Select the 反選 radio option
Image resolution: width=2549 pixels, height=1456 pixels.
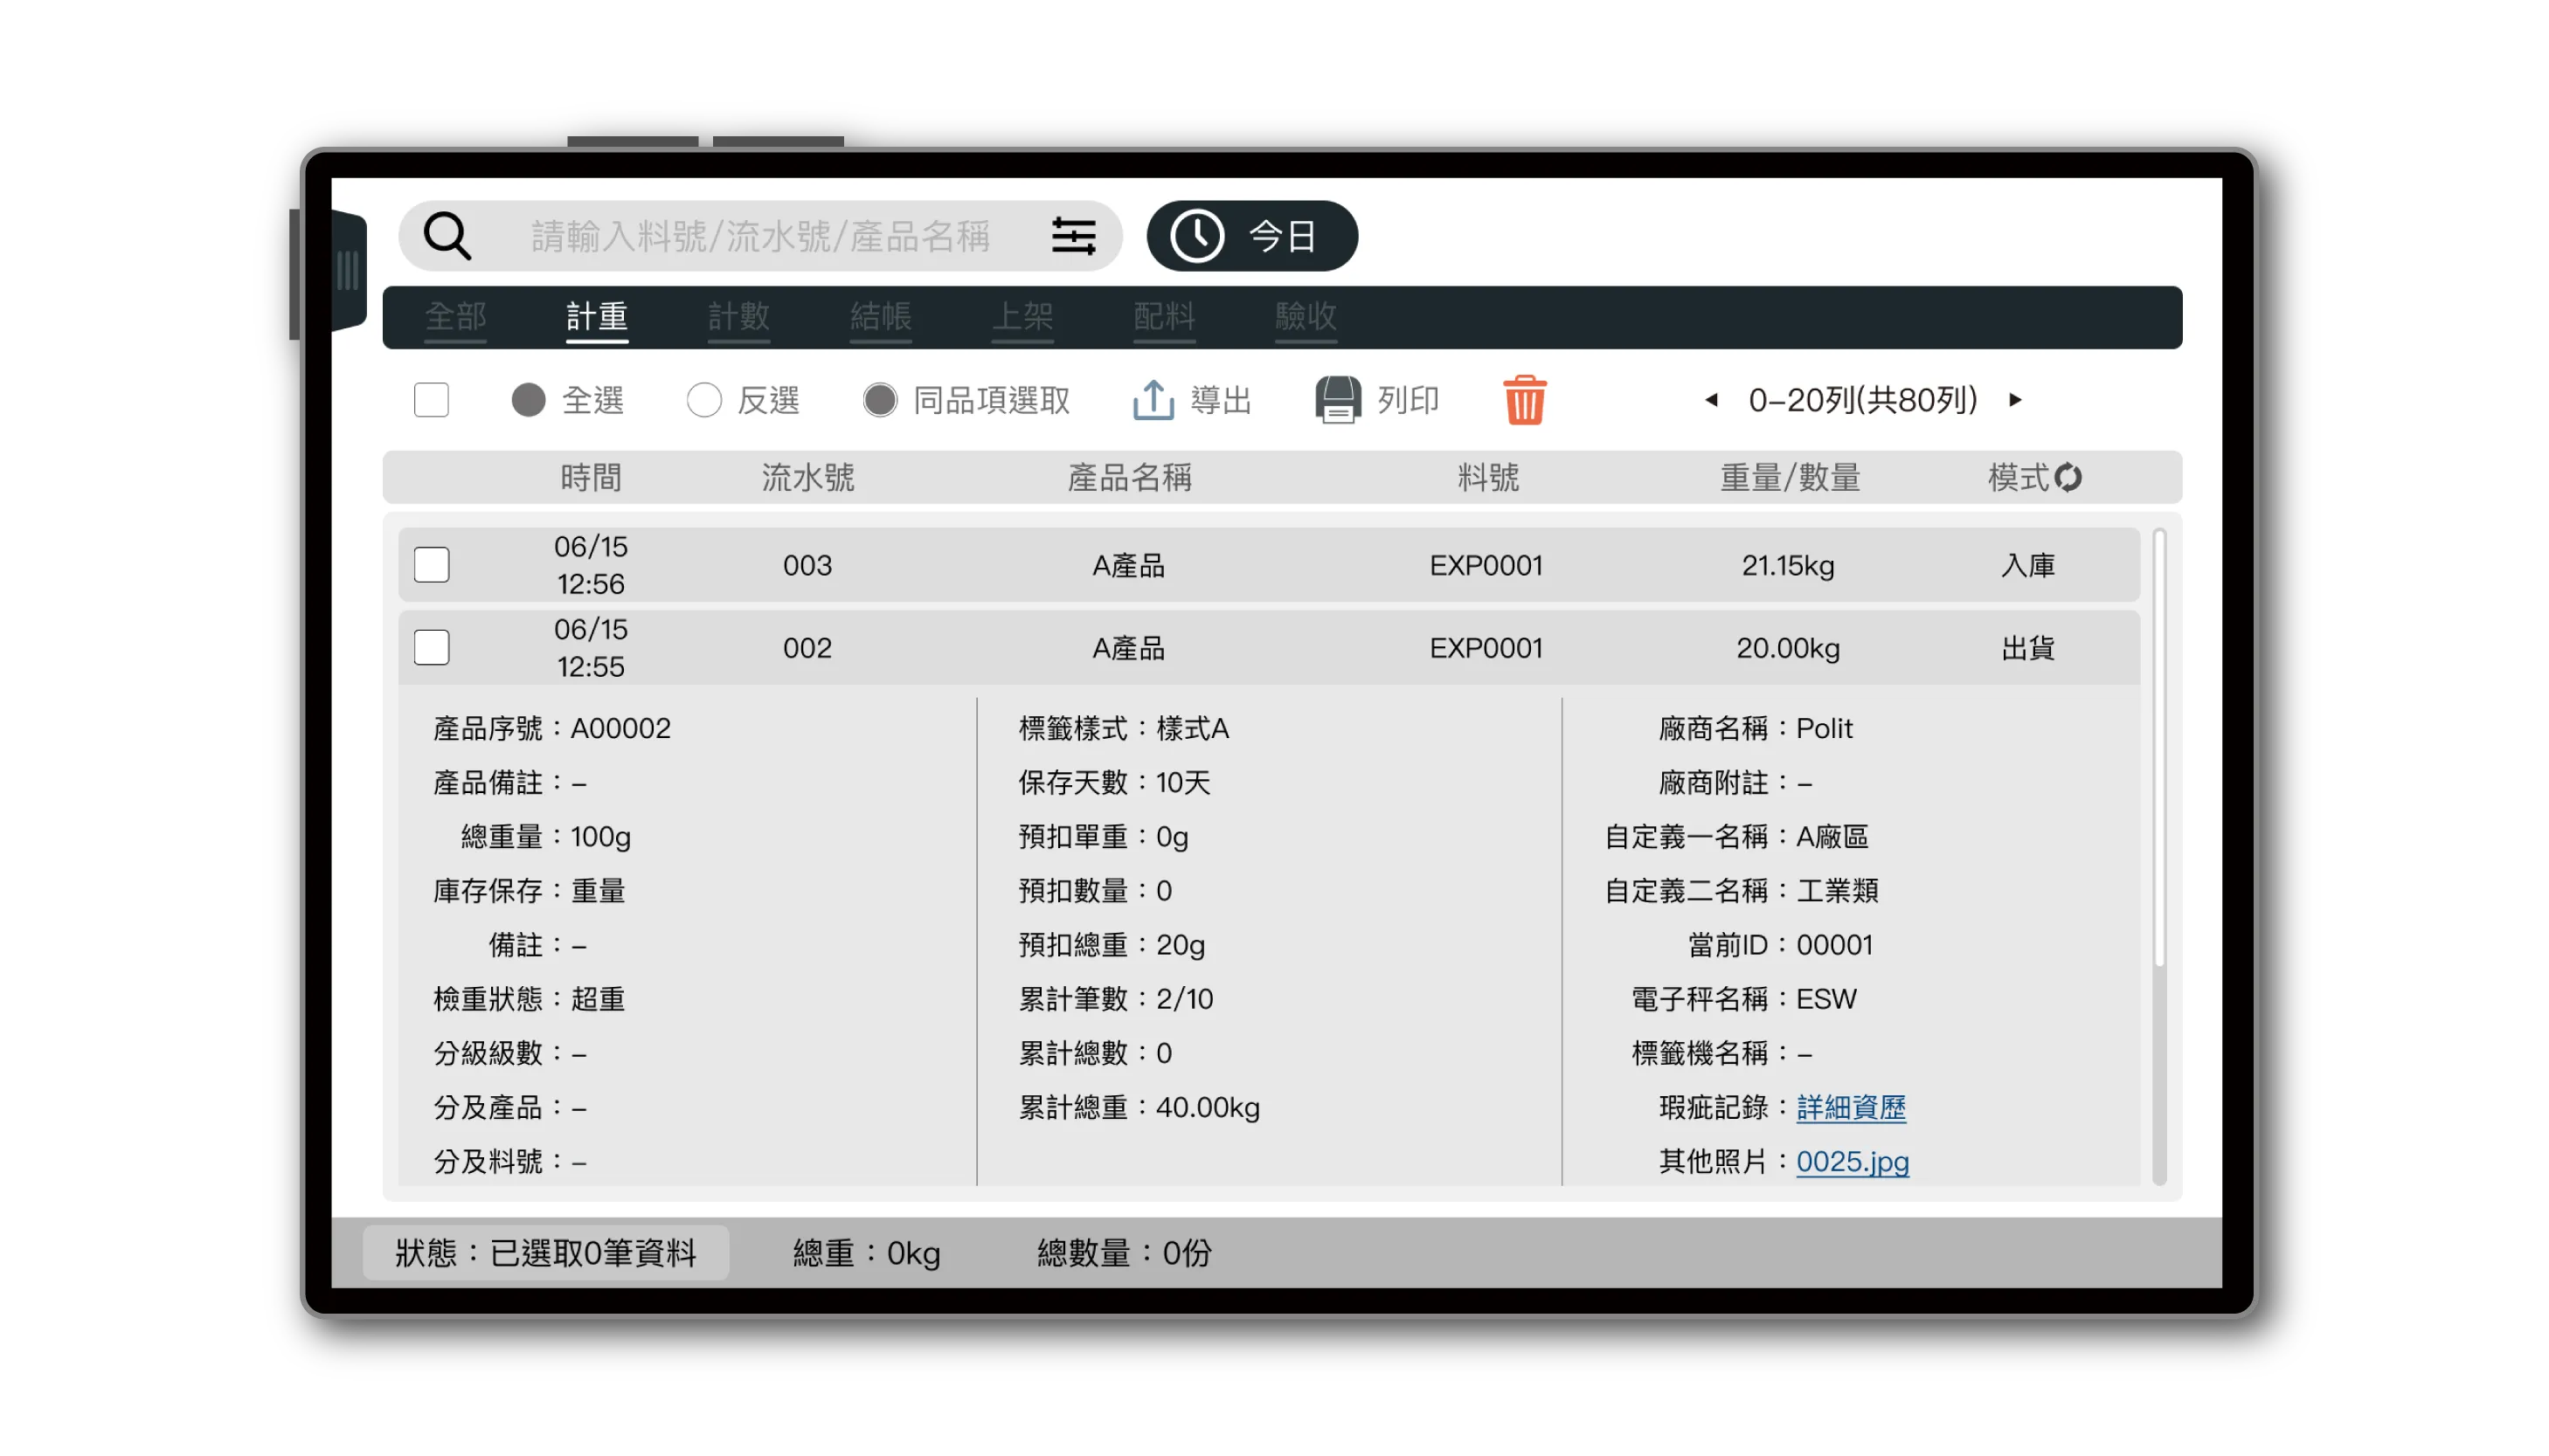click(704, 401)
